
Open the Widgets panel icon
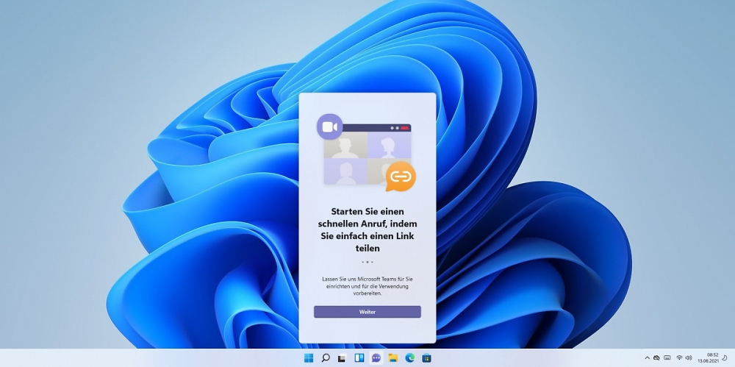(x=359, y=358)
